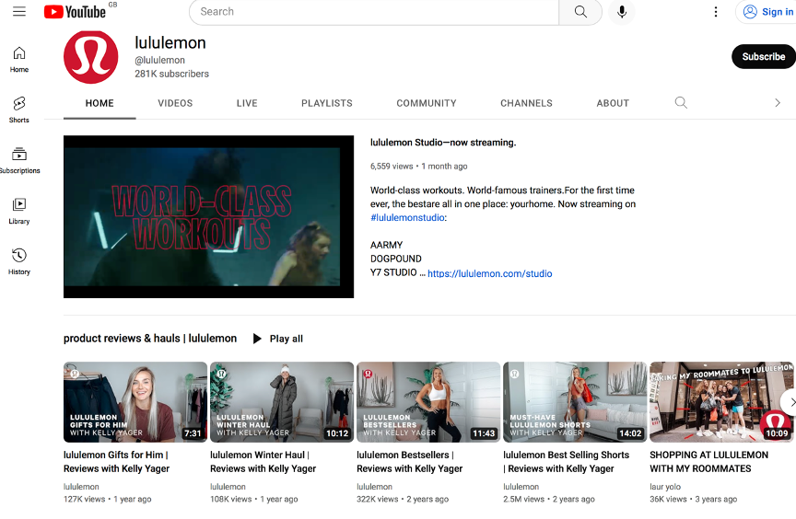Click lululemon channel name under Winter Haul
796x519 pixels.
228,487
